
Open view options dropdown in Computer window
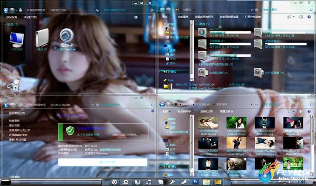(294, 17)
